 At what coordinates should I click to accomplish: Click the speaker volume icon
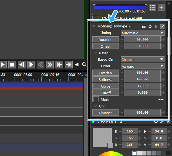(77, 65)
